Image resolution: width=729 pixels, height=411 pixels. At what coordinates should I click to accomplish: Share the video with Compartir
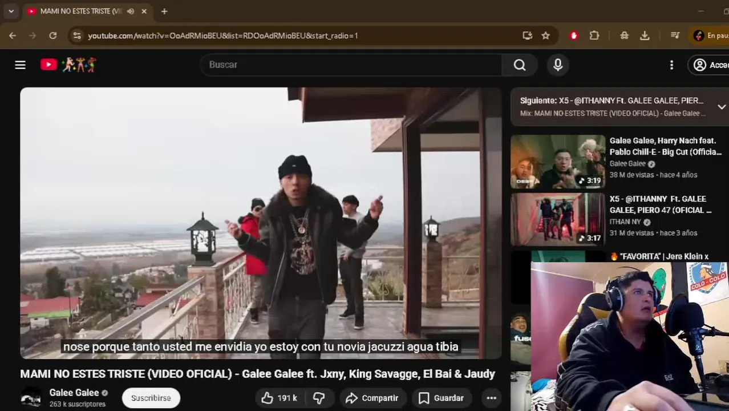pyautogui.click(x=372, y=398)
